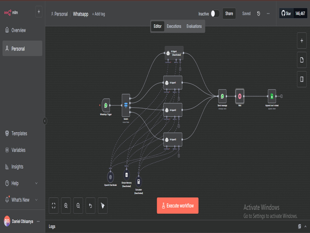Expand the Help menu chevron
The height and width of the screenshot is (233, 310).
(36, 183)
